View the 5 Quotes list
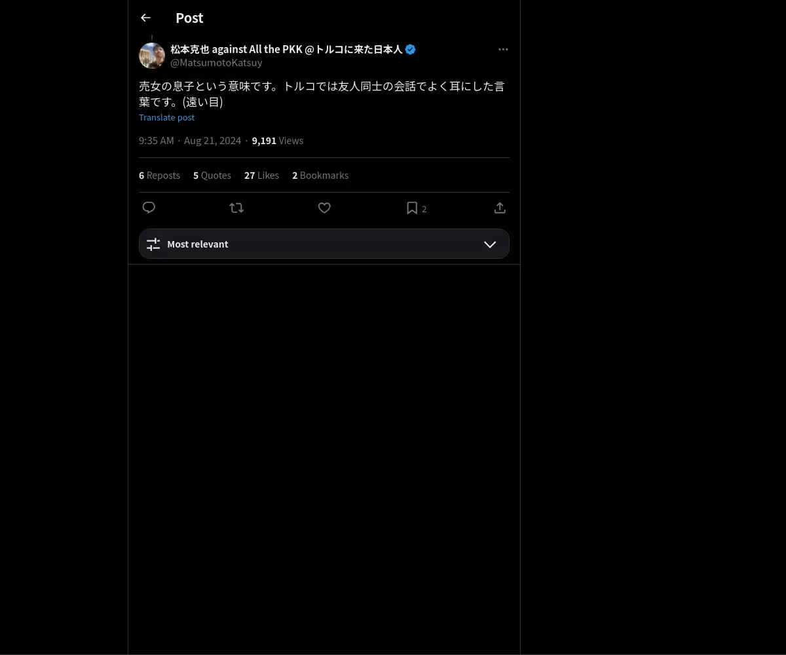The width and height of the screenshot is (786, 655). click(212, 176)
